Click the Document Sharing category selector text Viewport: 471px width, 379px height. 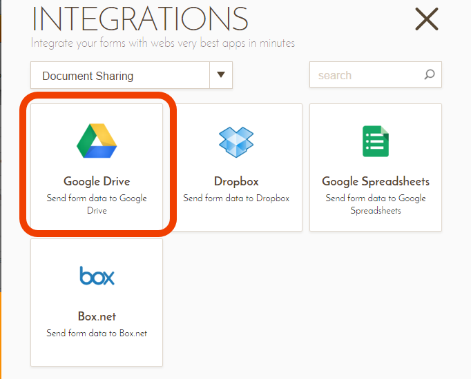coord(88,76)
